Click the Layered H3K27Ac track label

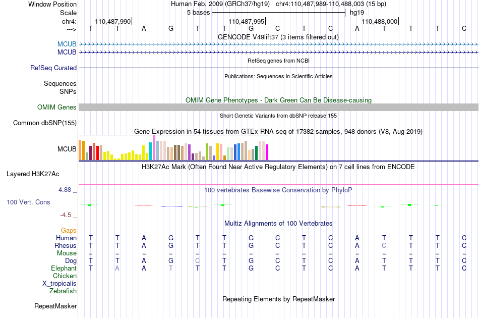[x=33, y=174]
